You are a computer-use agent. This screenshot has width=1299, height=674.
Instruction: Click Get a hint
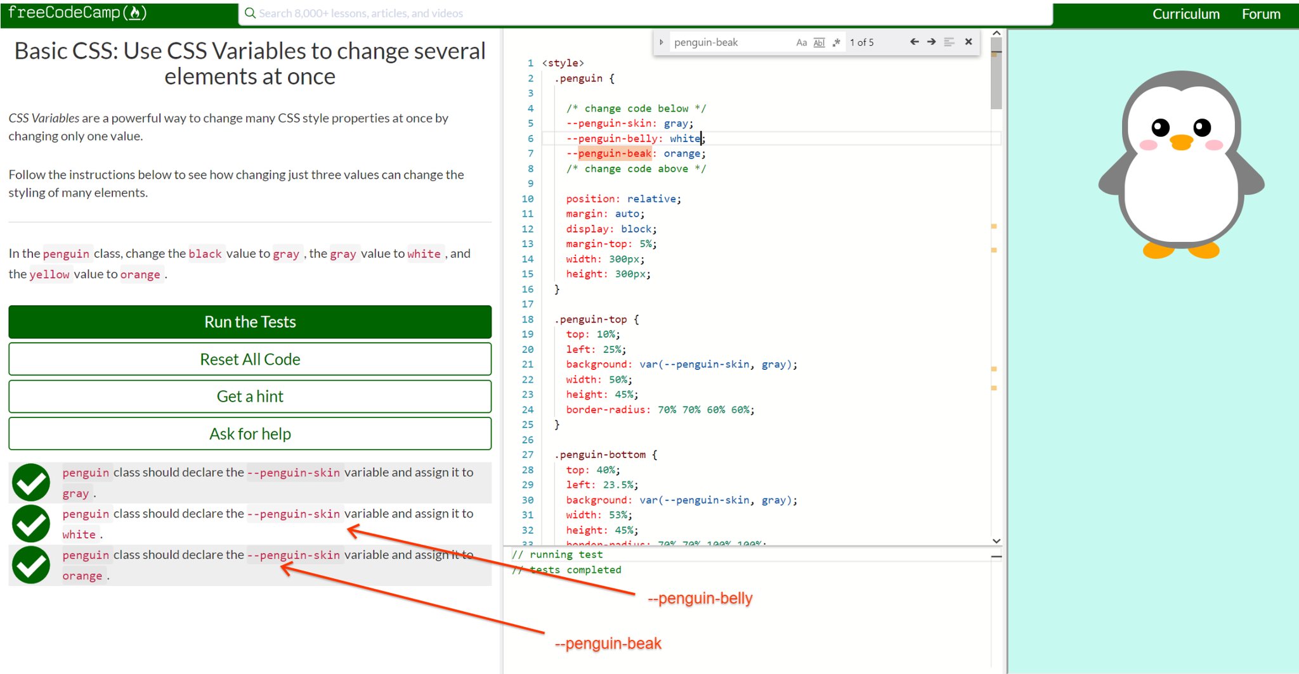pyautogui.click(x=250, y=396)
